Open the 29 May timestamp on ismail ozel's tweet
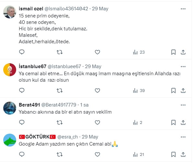This screenshot has width=195, height=163. [x=99, y=8]
